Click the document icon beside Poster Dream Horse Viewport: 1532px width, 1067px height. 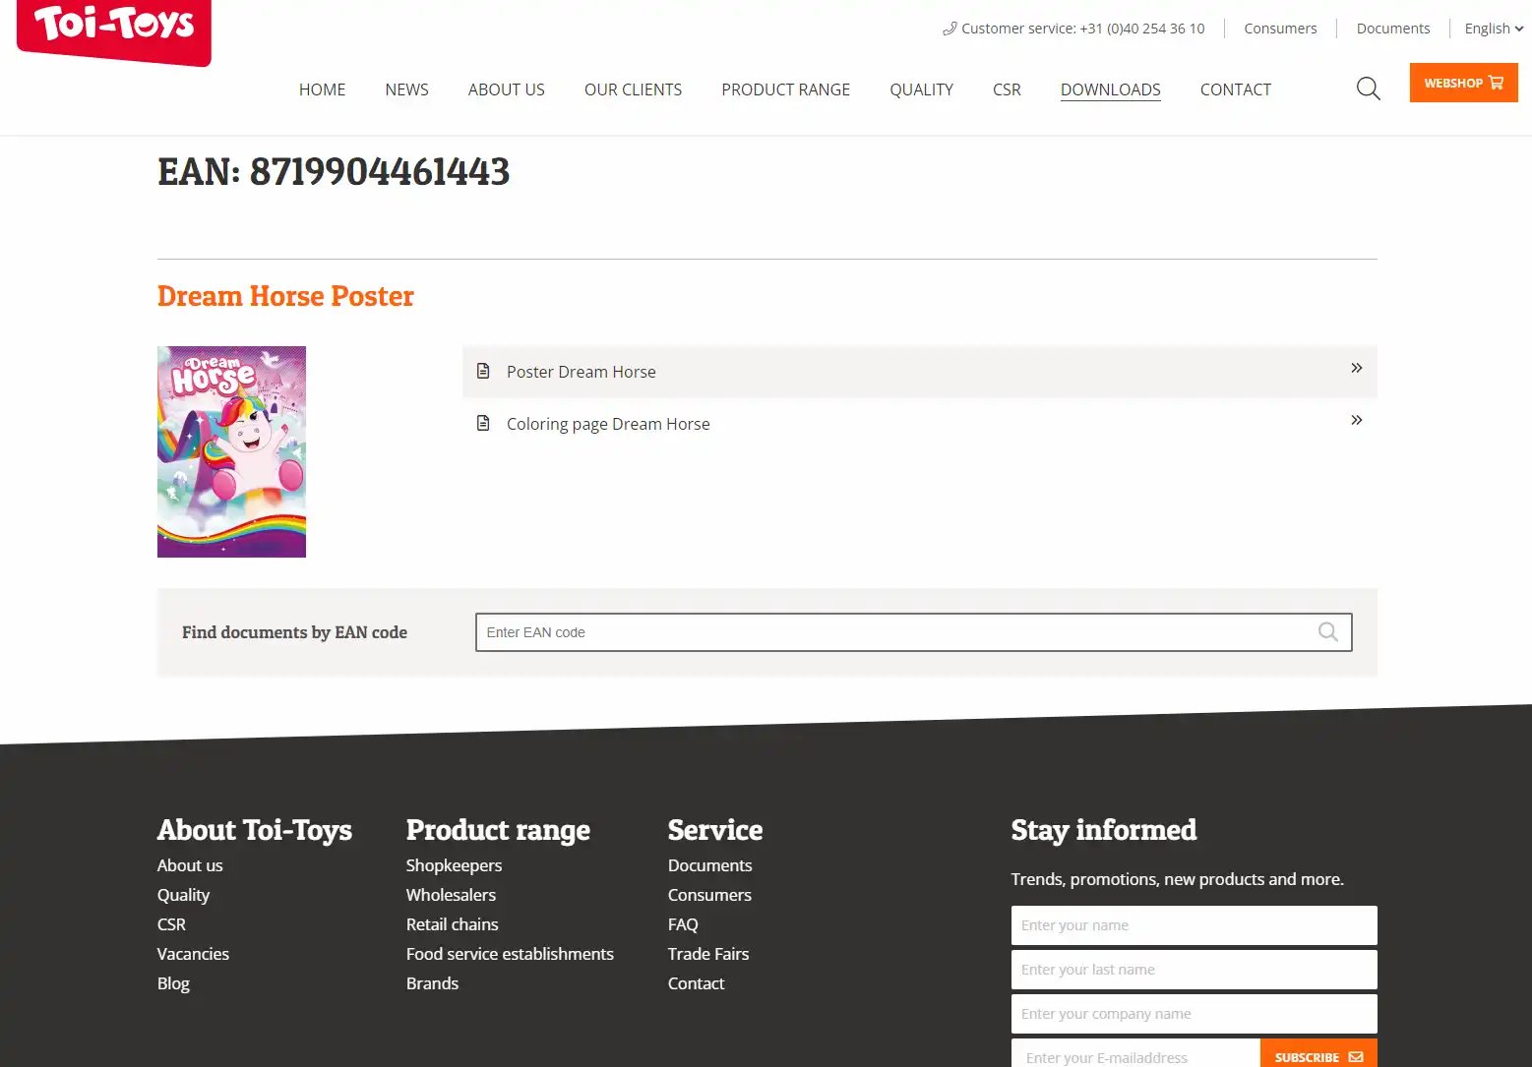click(x=483, y=371)
